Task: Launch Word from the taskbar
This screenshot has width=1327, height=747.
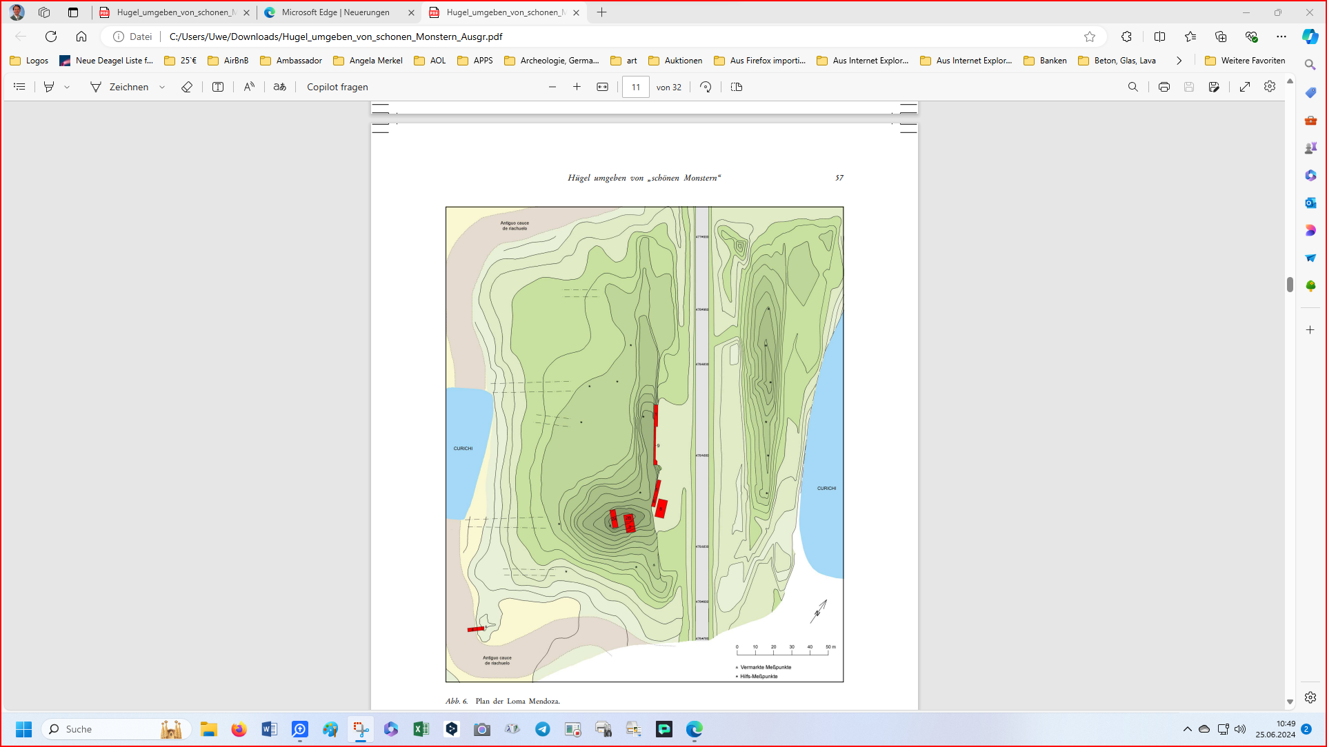Action: tap(269, 729)
